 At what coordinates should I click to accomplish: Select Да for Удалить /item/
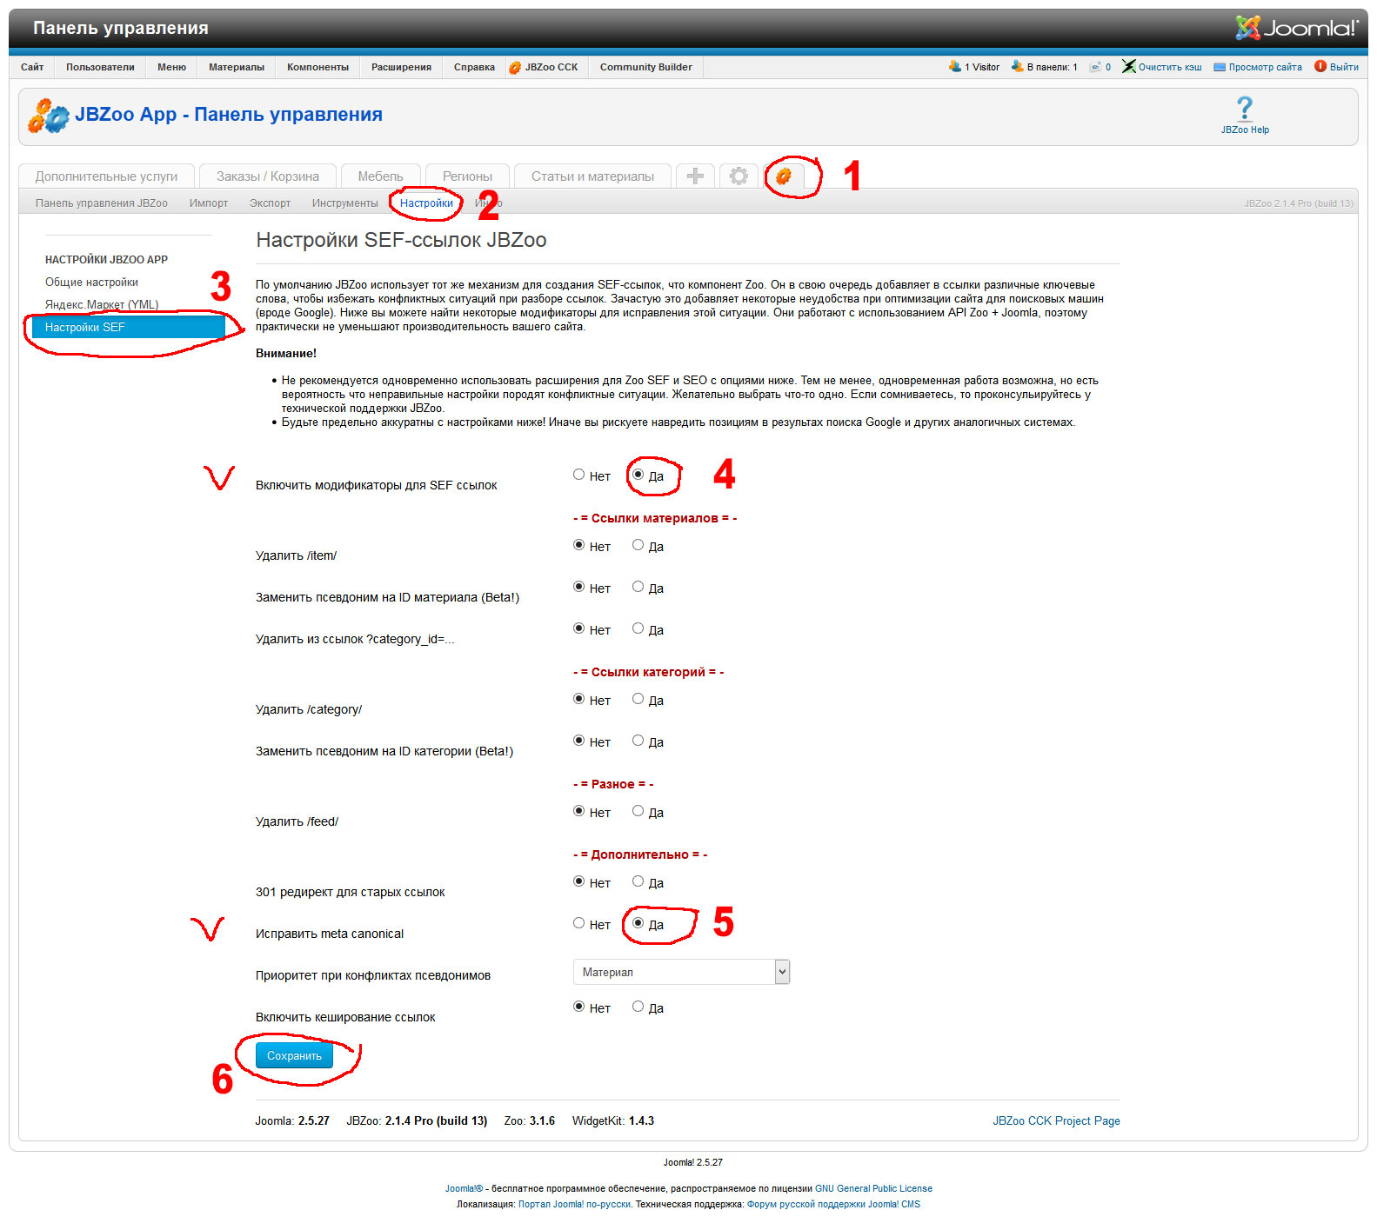pos(638,545)
